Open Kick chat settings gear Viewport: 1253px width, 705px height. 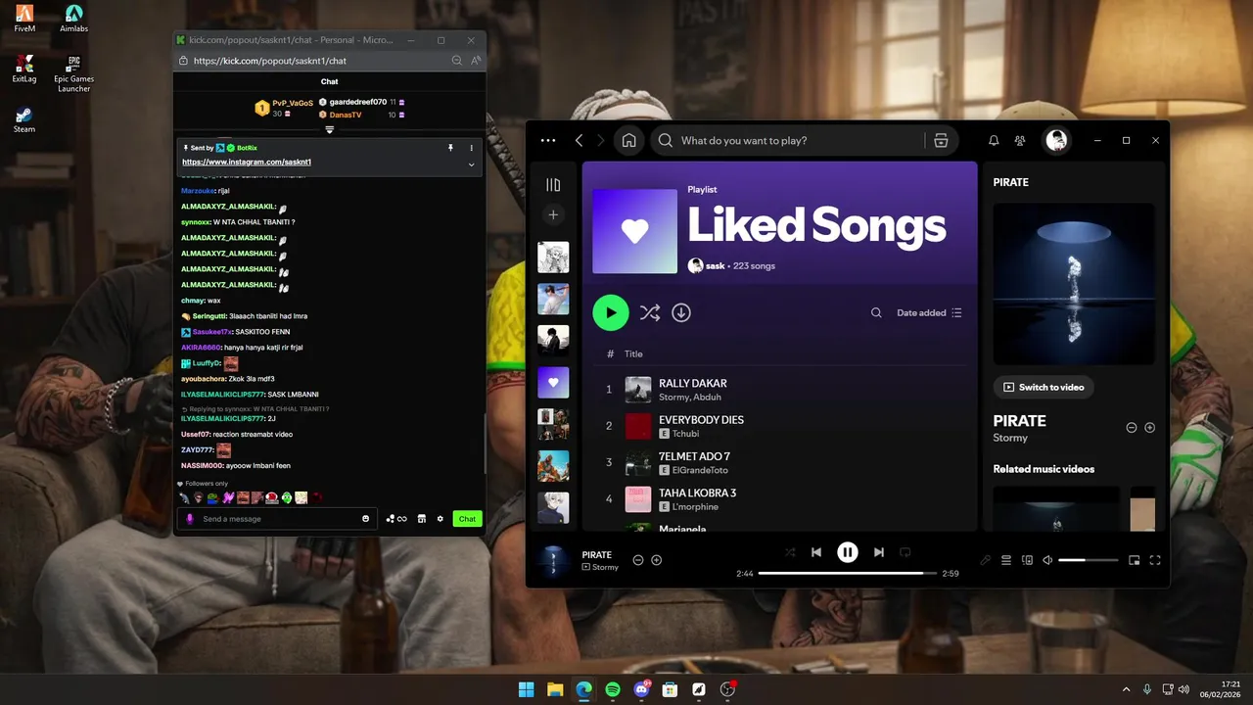(x=441, y=519)
